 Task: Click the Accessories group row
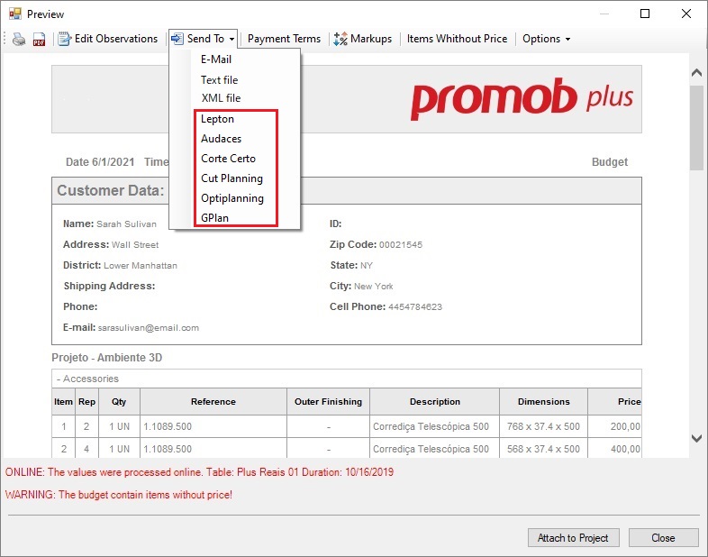pos(346,379)
